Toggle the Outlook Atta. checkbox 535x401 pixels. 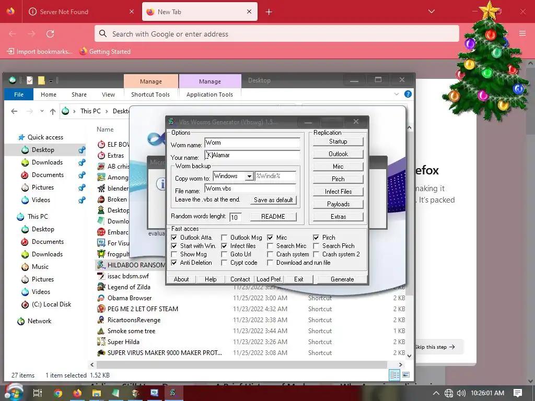pos(174,238)
